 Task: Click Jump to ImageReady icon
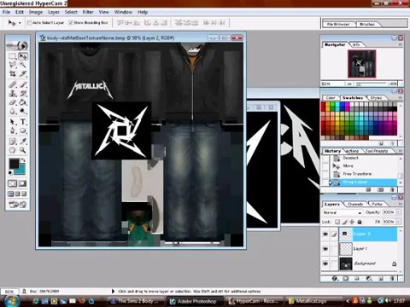[17, 204]
